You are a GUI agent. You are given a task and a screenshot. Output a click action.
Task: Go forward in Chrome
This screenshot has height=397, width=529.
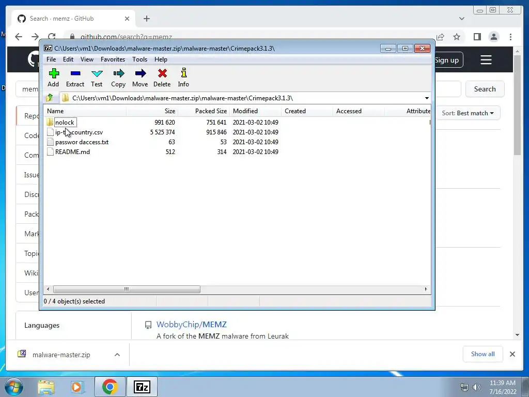point(35,37)
